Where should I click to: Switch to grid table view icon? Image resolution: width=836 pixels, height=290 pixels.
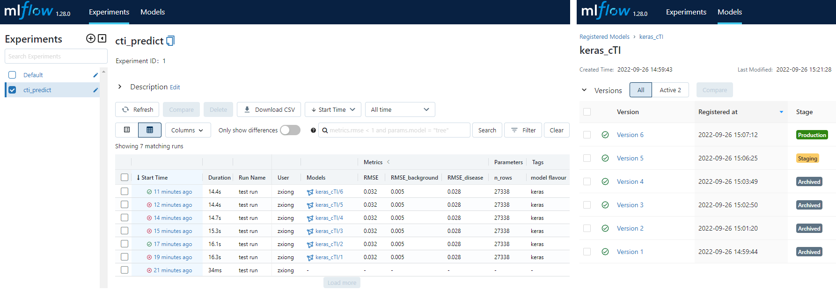(150, 130)
